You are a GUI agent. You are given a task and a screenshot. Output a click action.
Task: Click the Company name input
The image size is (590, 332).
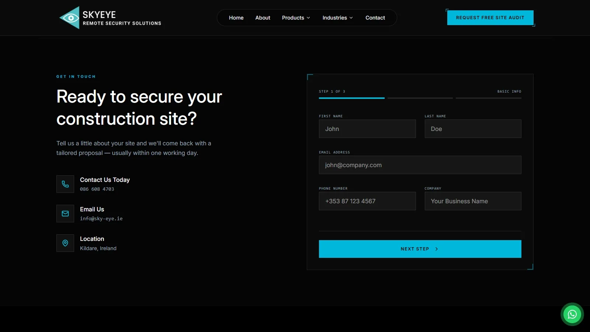(x=473, y=201)
